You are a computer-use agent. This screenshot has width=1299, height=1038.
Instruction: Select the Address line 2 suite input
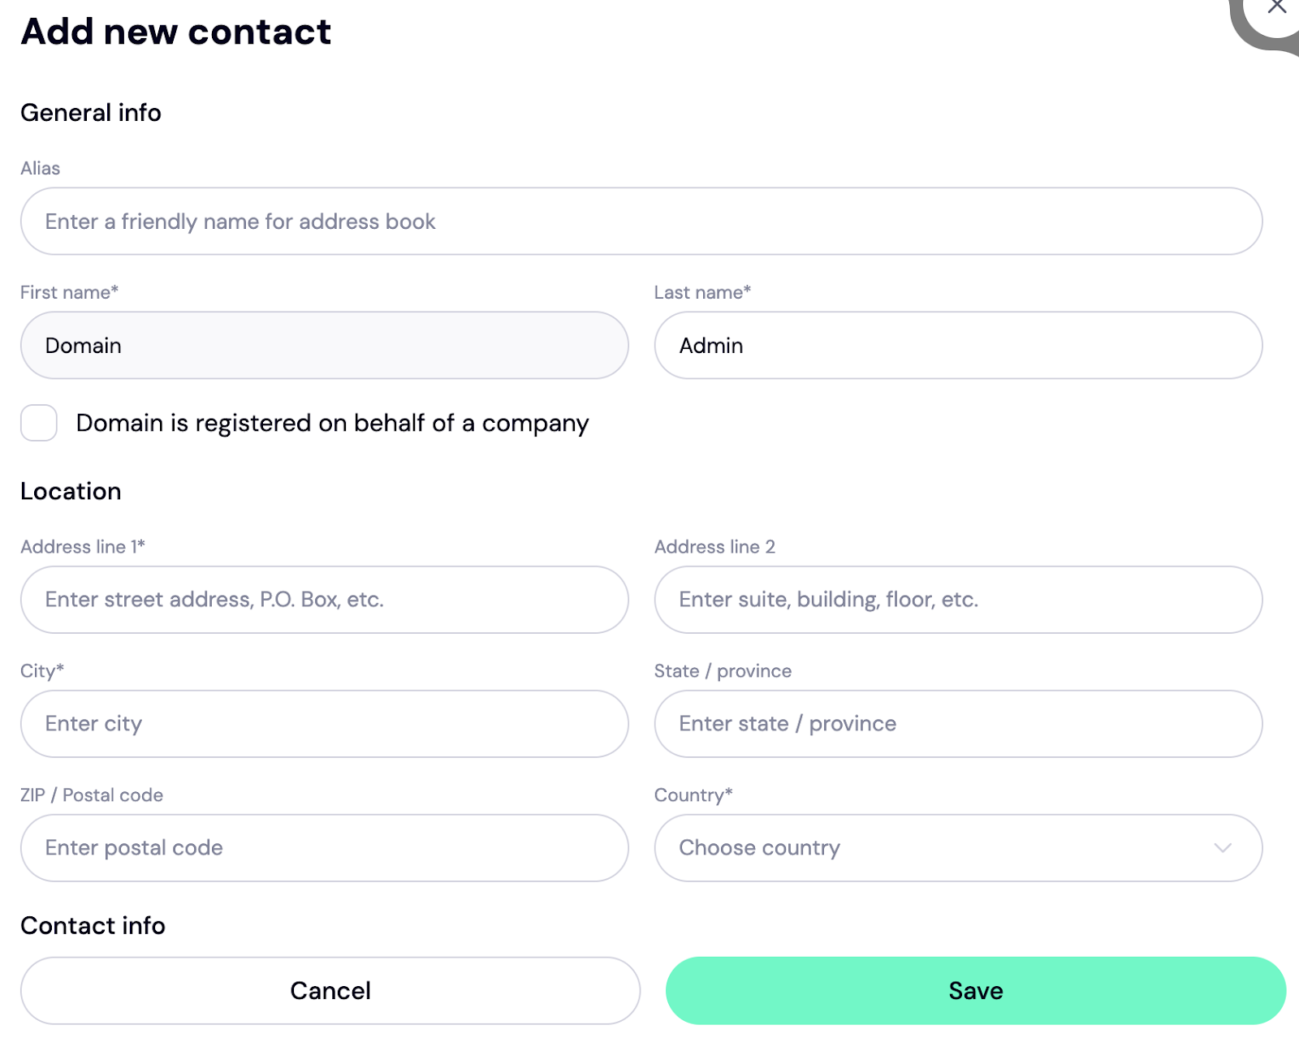pyautogui.click(x=958, y=600)
